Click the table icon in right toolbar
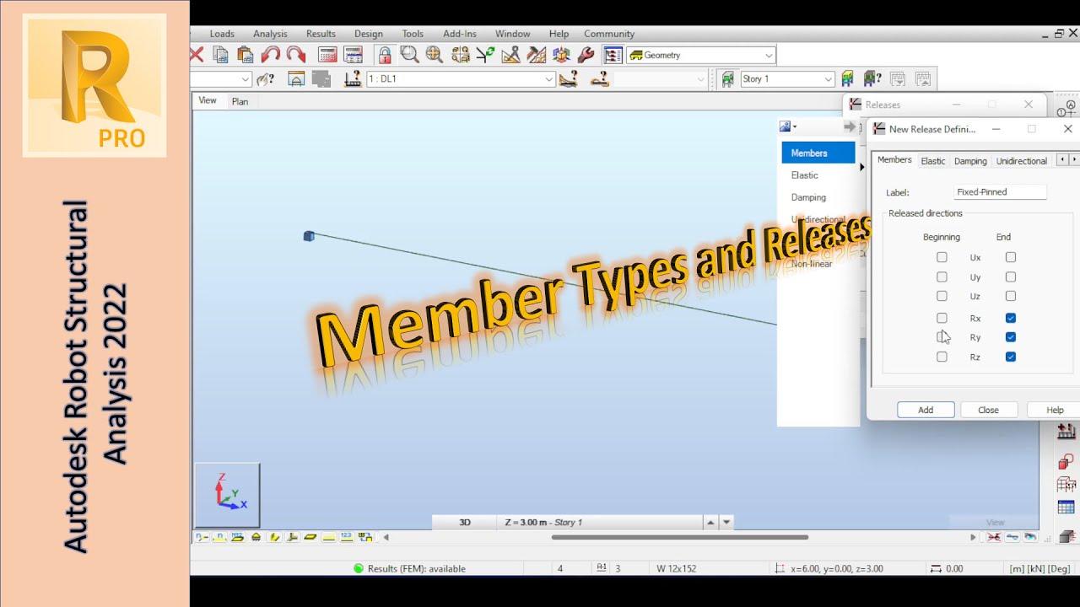 [1066, 508]
